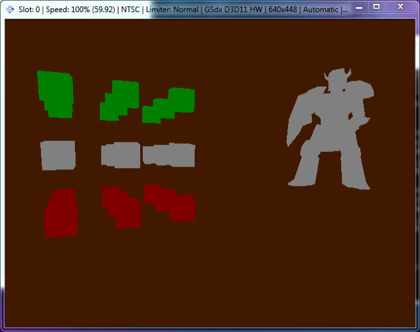Maximize the emulator window
The image size is (420, 332).
[376, 6]
